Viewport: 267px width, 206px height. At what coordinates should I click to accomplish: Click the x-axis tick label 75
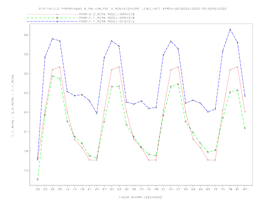(223, 189)
